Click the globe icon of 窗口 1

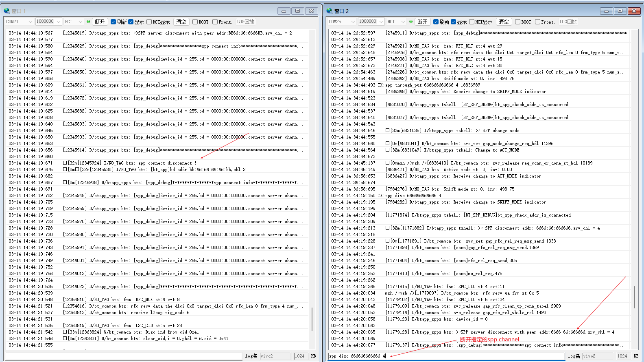coord(7,11)
